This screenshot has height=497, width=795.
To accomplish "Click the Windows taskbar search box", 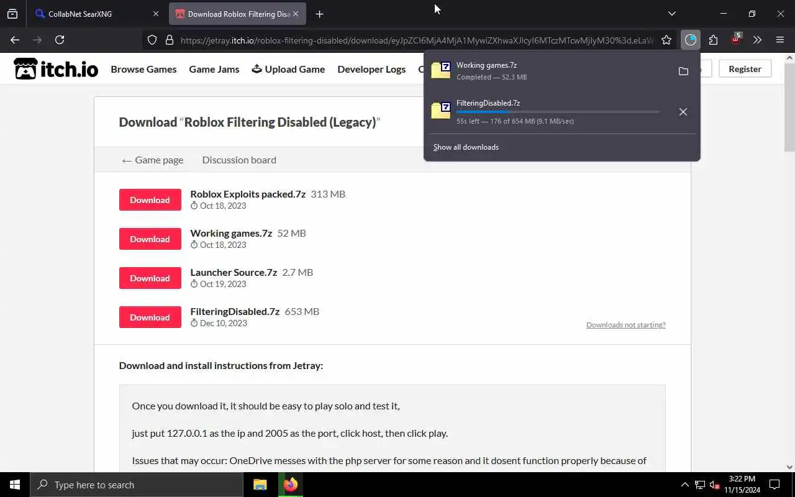I will [x=137, y=485].
